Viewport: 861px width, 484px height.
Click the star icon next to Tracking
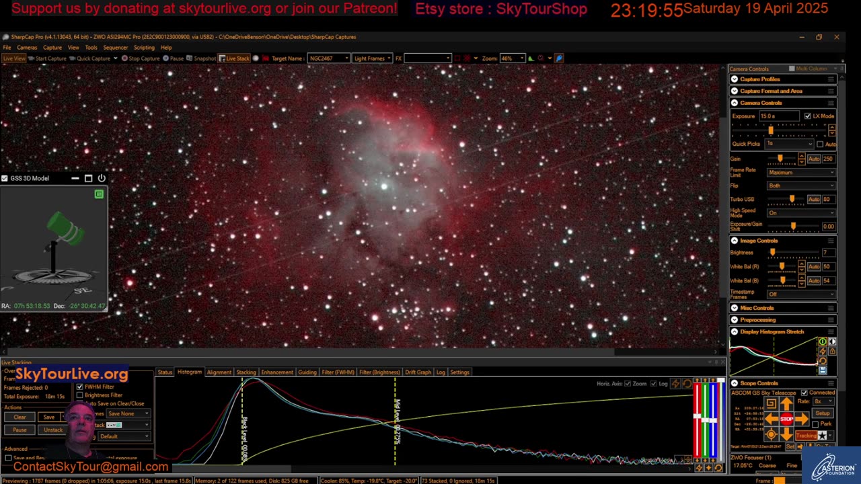(822, 436)
